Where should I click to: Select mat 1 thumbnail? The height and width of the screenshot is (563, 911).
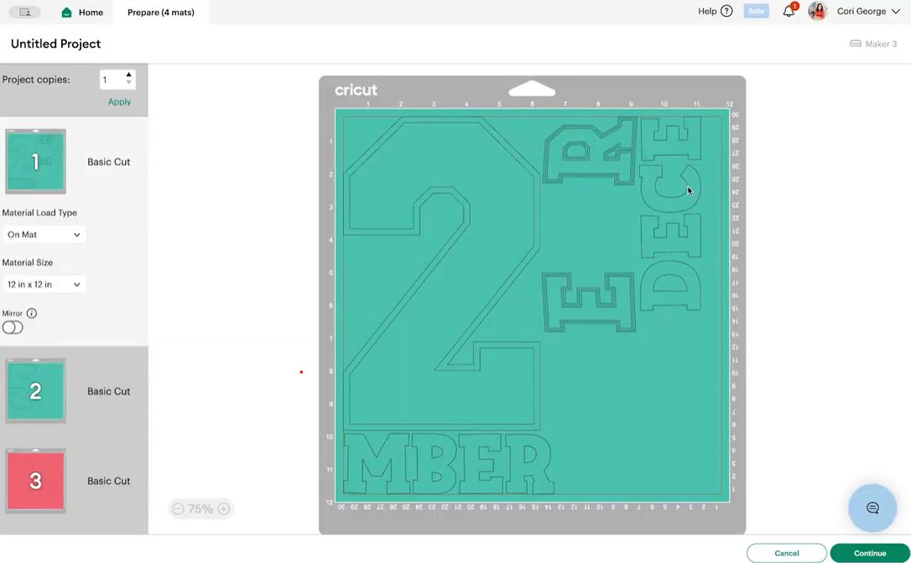tap(35, 162)
